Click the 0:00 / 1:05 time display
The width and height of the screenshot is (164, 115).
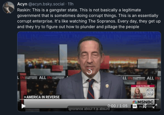tap(118, 106)
